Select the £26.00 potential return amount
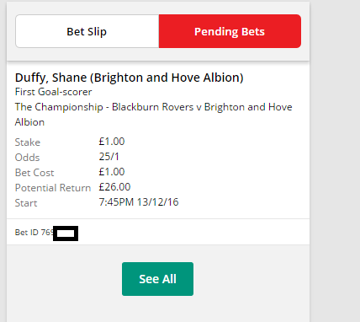Viewport: 360px width, 322px height. pyautogui.click(x=114, y=187)
